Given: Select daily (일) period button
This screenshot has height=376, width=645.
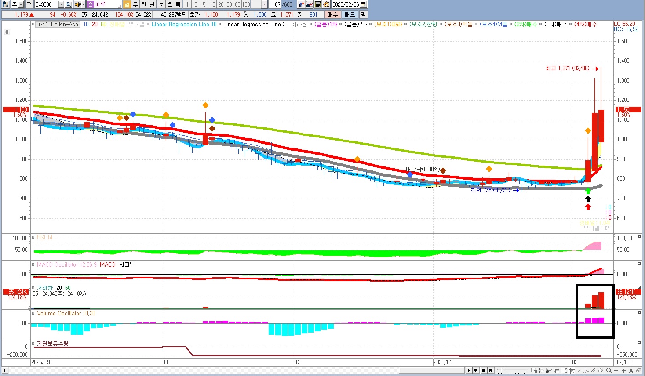Looking at the screenshot, I should click(128, 4).
